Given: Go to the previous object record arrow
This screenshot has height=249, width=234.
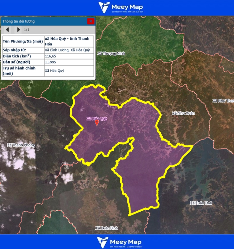Looking at the screenshot, I should click(7, 30).
